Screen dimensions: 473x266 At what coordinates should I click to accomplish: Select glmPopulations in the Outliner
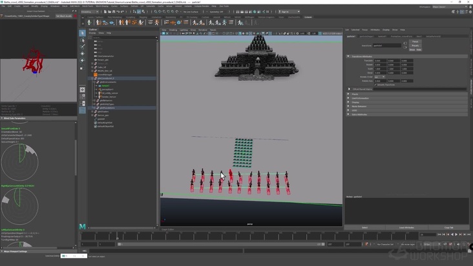point(107,108)
